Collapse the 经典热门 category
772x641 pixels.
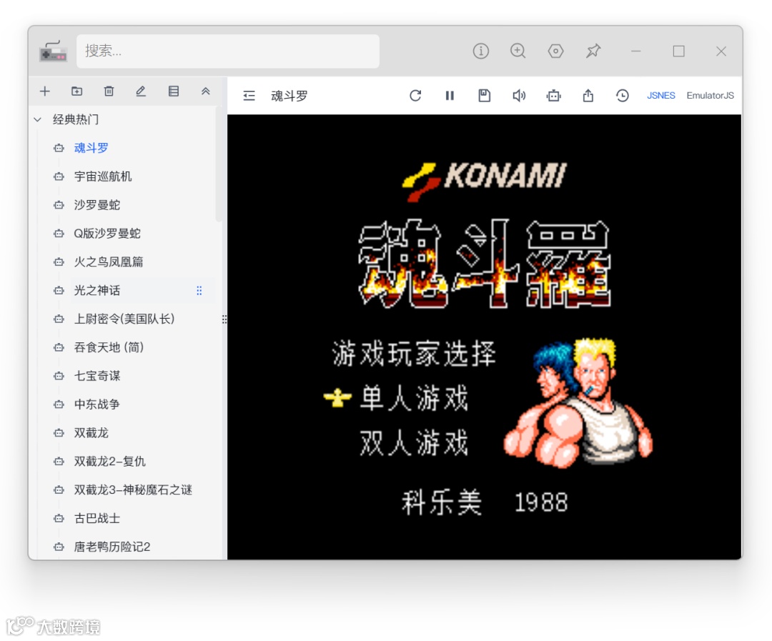click(37, 119)
